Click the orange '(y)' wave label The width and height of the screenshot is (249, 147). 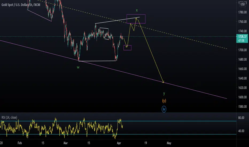tap(164, 100)
